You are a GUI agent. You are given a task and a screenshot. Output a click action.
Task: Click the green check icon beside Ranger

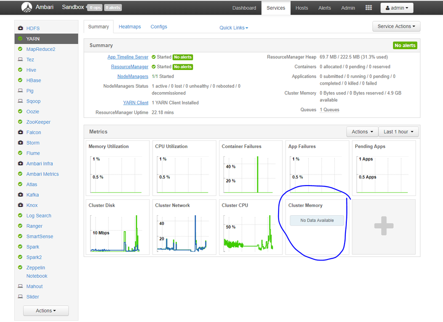click(20, 226)
